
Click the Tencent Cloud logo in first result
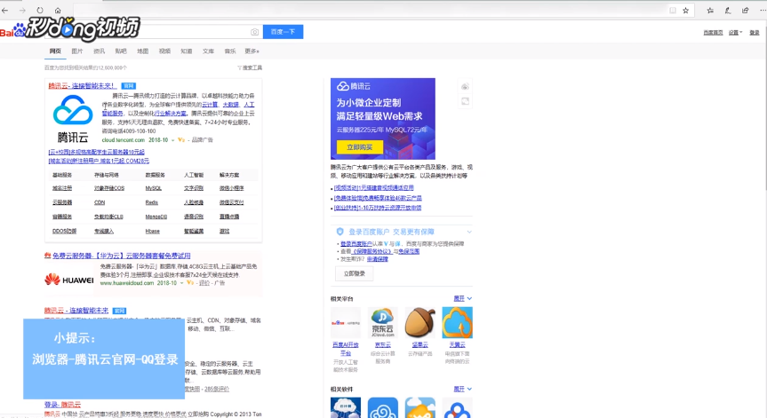click(x=72, y=118)
